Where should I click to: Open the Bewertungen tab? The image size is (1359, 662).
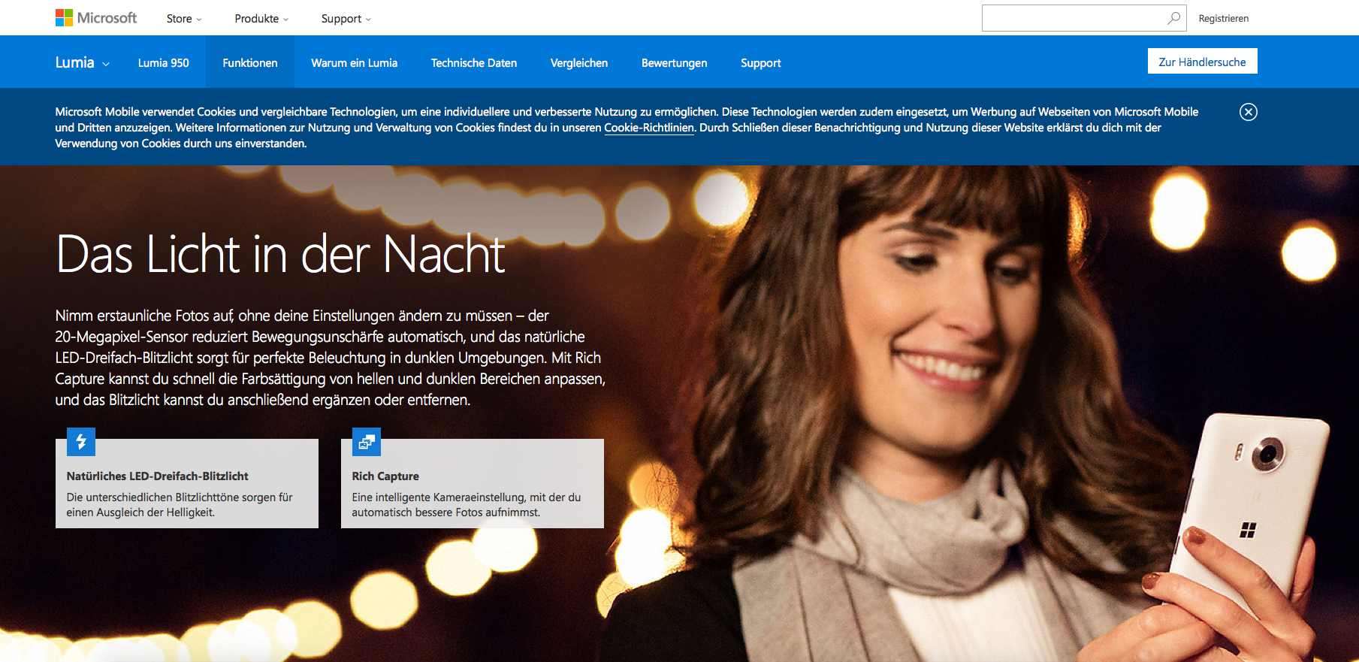(674, 63)
